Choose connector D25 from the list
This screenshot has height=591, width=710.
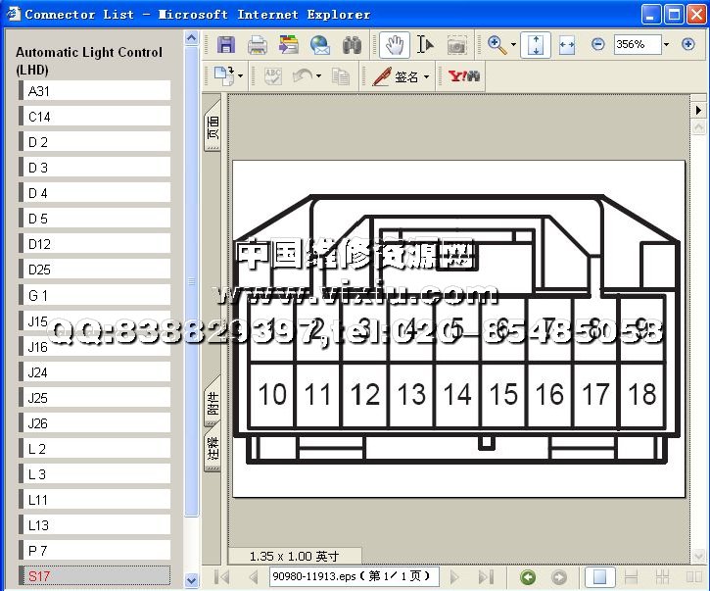tap(95, 270)
